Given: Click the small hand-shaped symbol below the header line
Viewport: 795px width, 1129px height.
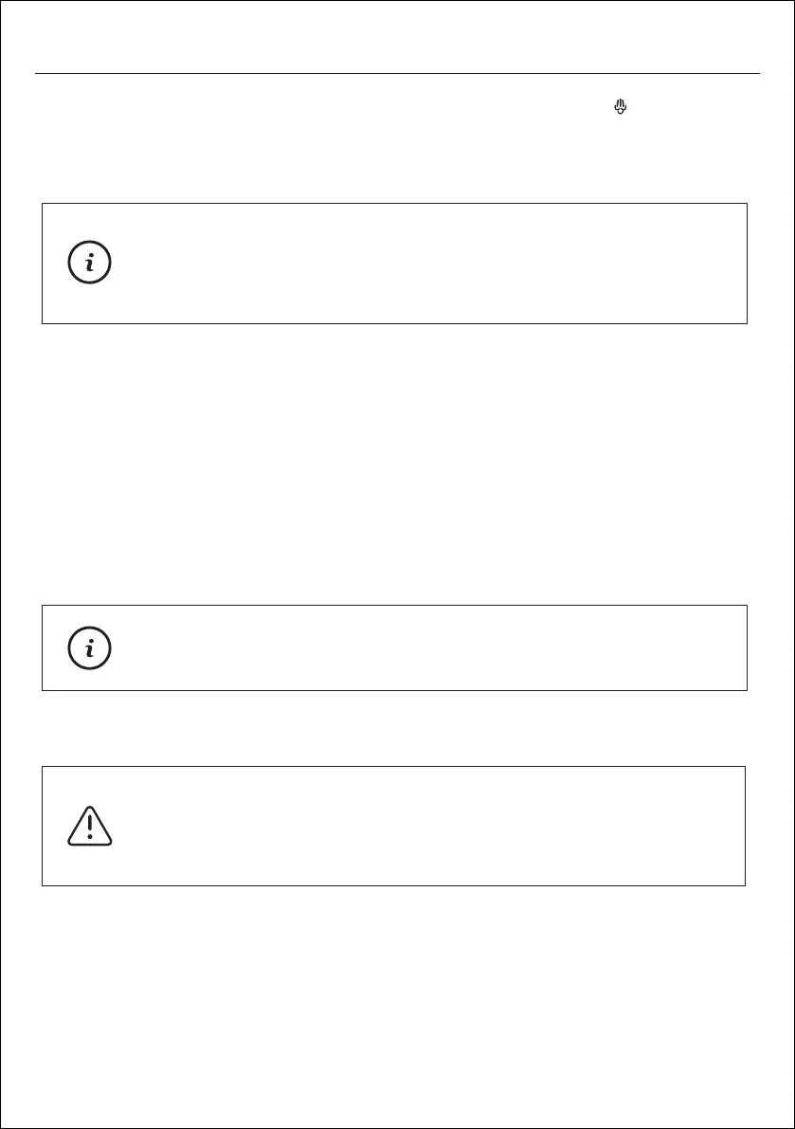Looking at the screenshot, I should tap(621, 108).
